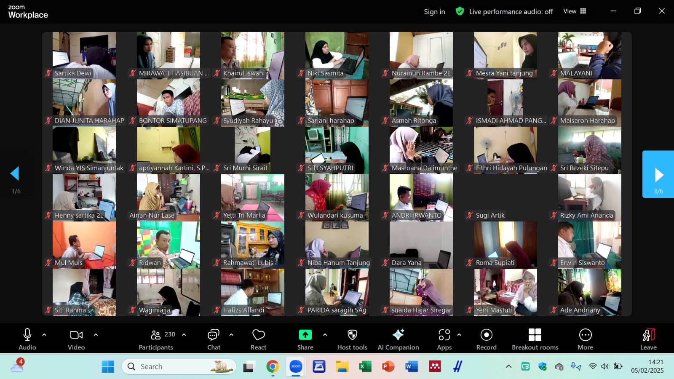
Task: Open the Participants panel
Action: click(156, 339)
